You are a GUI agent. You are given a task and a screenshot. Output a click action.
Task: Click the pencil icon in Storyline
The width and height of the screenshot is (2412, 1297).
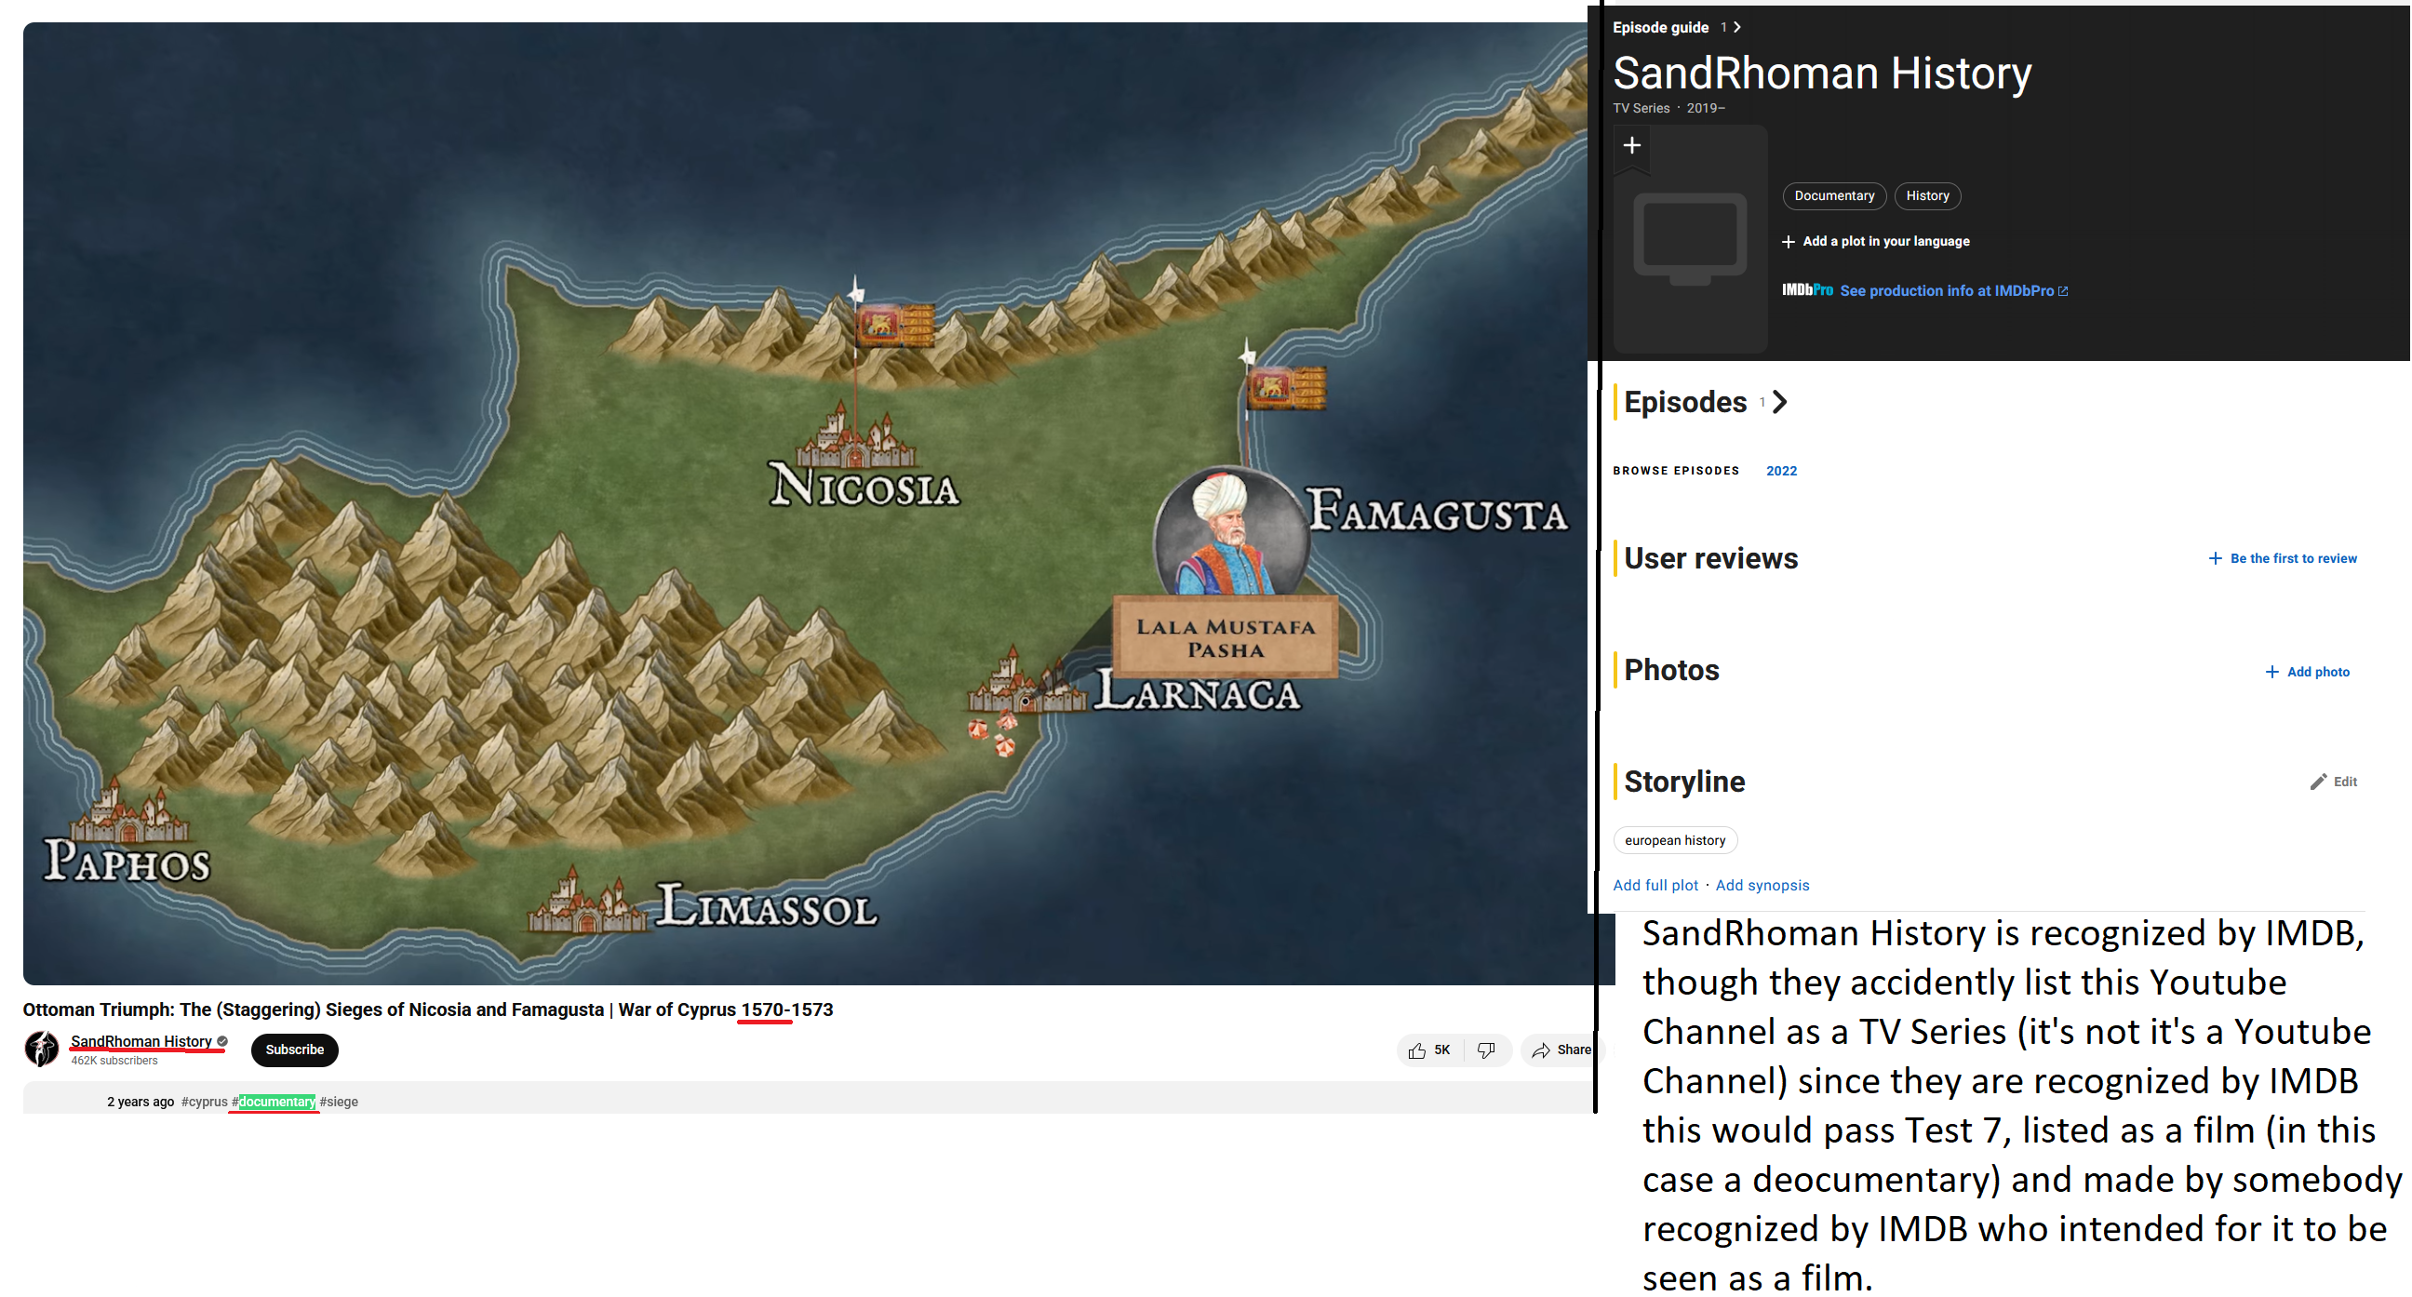(x=2317, y=782)
